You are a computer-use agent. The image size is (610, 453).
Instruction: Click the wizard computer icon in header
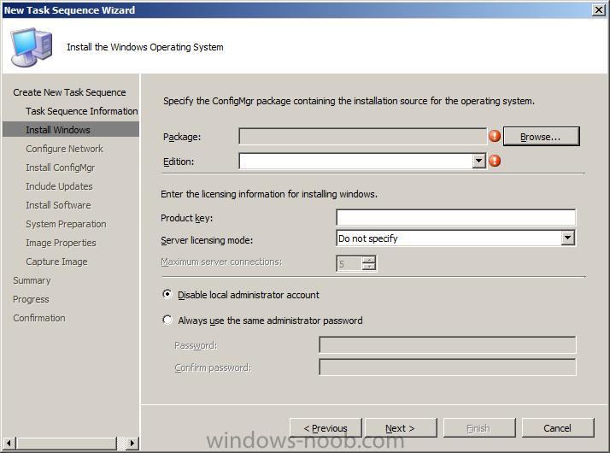tap(32, 47)
